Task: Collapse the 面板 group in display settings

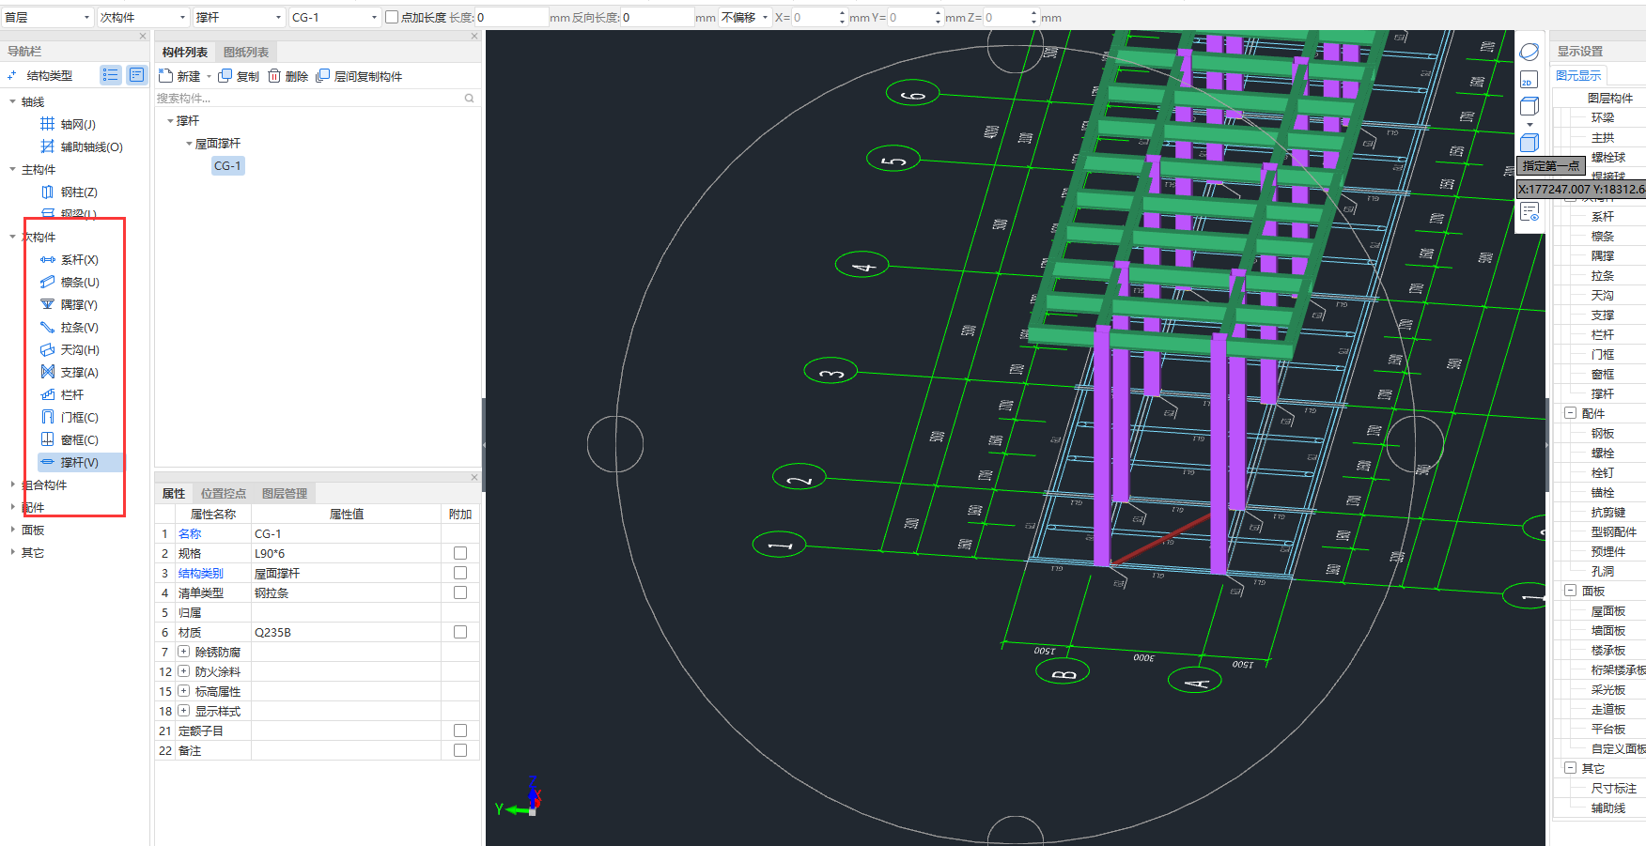Action: point(1570,591)
